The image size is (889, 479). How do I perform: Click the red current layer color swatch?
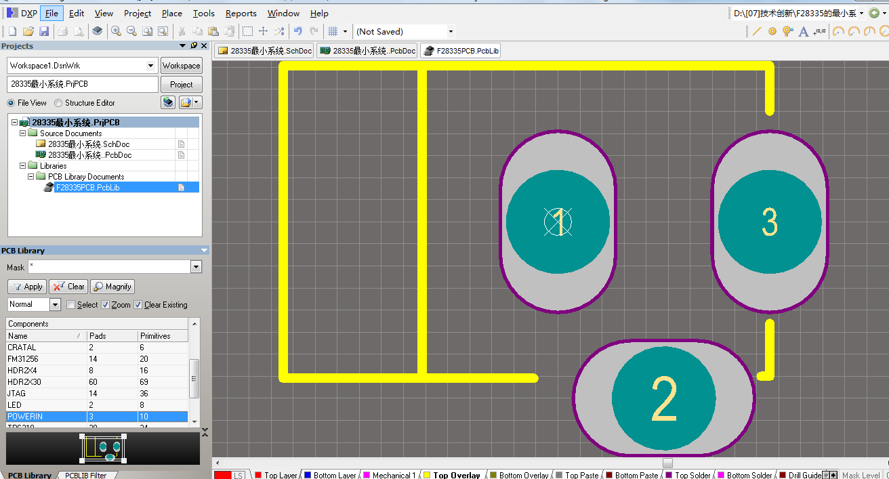223,475
